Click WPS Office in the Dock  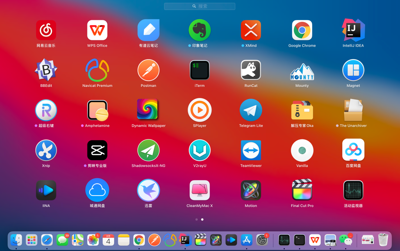(x=315, y=240)
